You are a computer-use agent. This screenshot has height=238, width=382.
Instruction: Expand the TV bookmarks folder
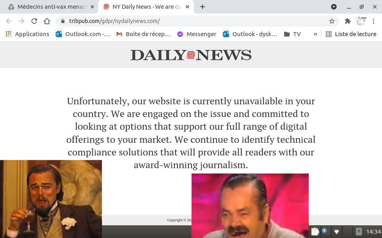coord(292,34)
